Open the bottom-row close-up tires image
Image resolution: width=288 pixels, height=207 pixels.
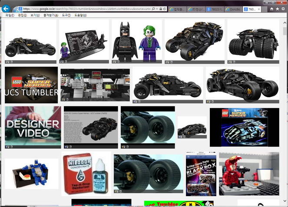point(149,174)
